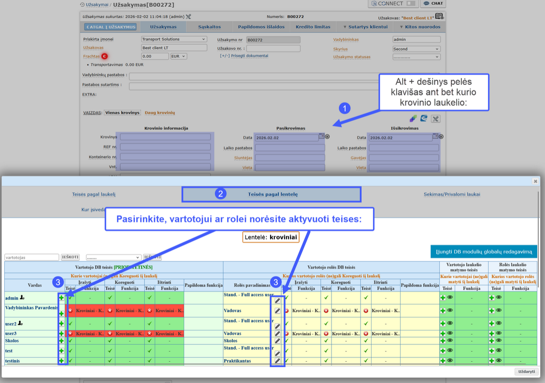Open Kredito limitas tab
545x383 pixels.
[313, 27]
